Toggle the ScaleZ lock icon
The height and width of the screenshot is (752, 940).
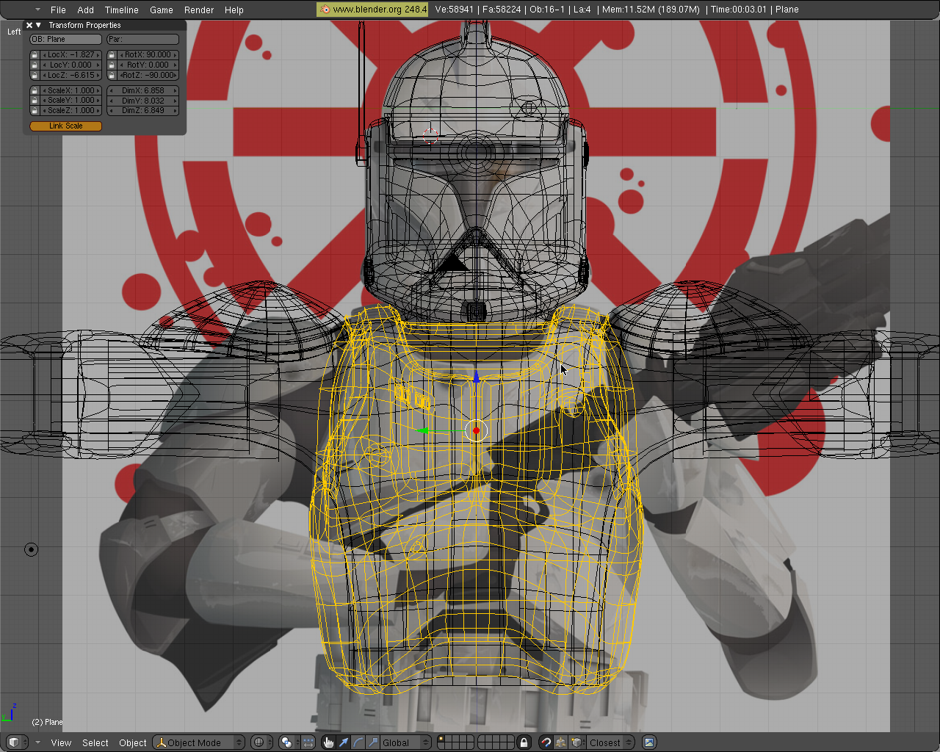pos(35,110)
